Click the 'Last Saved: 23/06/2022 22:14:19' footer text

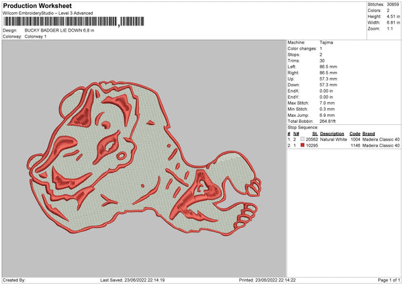[x=132, y=280]
